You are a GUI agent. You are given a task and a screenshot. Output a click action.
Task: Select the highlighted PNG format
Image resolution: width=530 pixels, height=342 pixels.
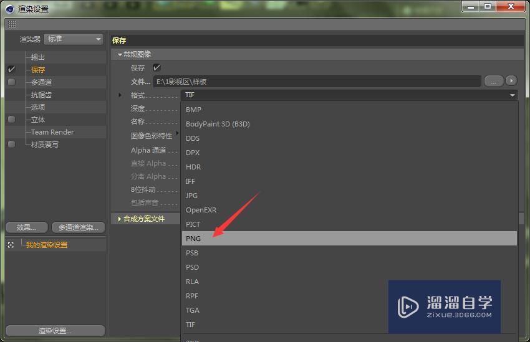click(x=349, y=239)
